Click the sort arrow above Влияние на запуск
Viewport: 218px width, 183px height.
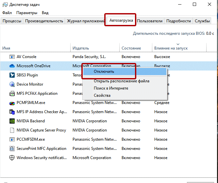click(x=178, y=44)
